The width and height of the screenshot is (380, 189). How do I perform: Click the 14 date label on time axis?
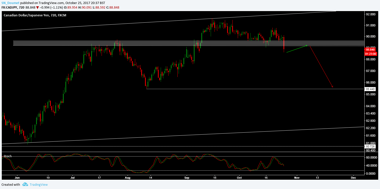click(150, 178)
